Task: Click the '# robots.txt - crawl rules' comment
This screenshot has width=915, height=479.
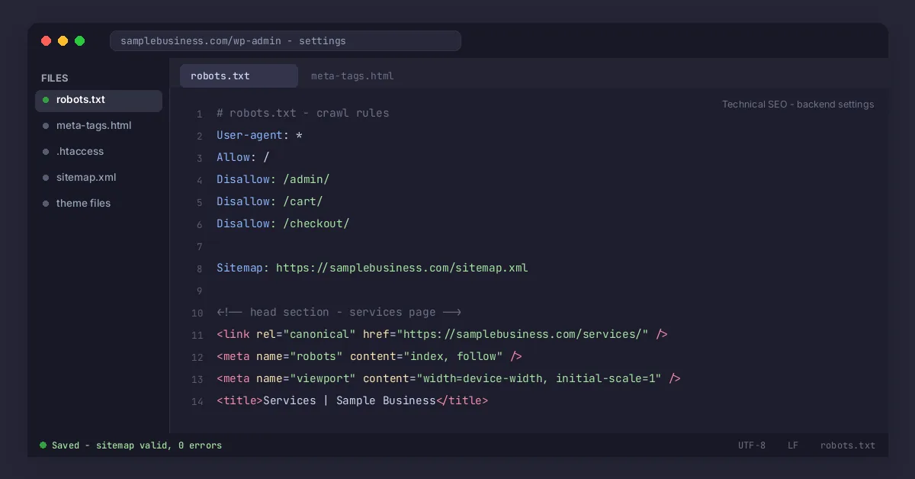Action: coord(303,113)
